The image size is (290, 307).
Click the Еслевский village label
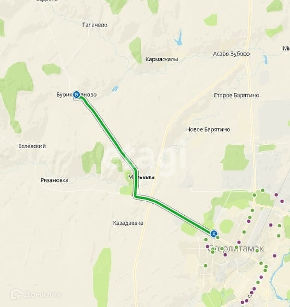pyautogui.click(x=32, y=146)
